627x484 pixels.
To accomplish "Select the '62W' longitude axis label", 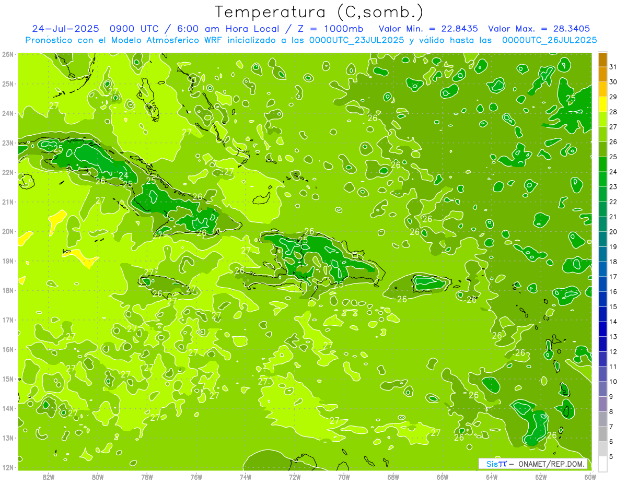I will pos(541,477).
